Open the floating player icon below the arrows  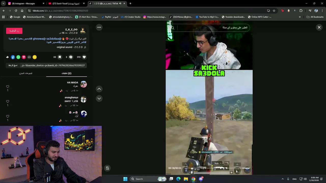point(107,168)
